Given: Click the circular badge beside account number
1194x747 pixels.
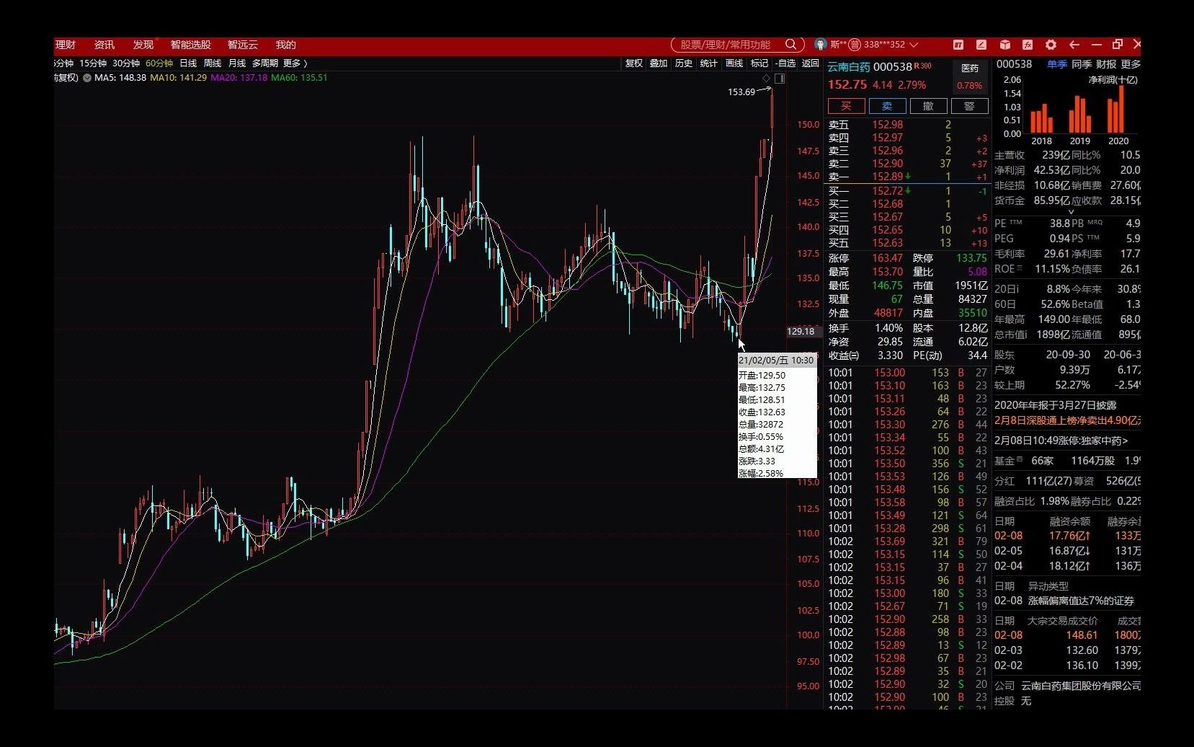Looking at the screenshot, I should click(855, 45).
